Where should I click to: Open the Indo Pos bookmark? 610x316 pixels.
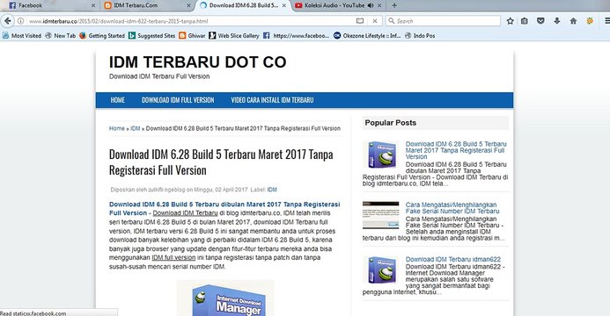pos(420,36)
